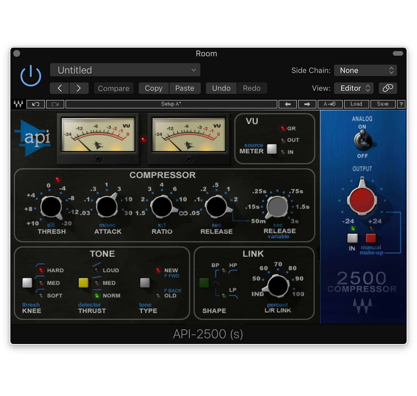This screenshot has height=396, width=417.
Task: Click the Setup A* preset name field
Action: (171, 104)
